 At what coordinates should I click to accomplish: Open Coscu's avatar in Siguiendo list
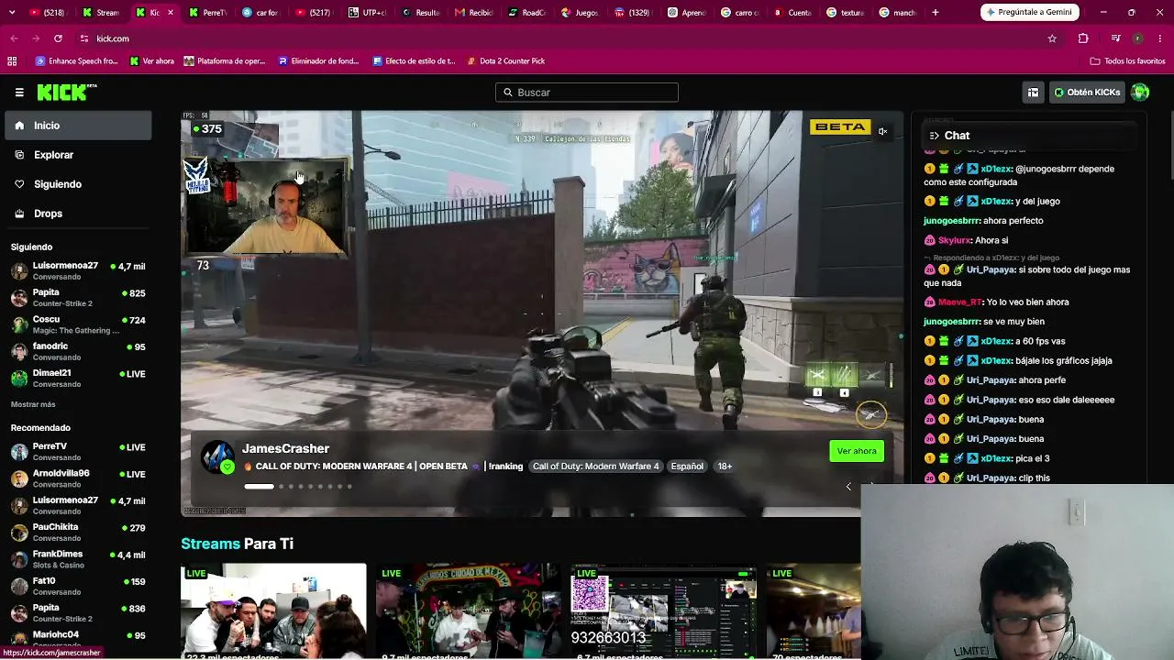pos(19,324)
